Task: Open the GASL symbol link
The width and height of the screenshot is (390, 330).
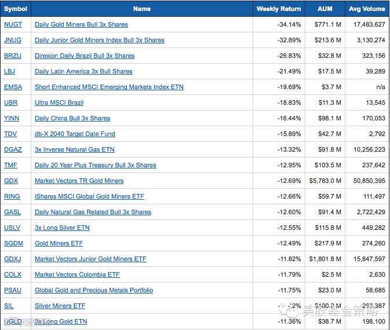Action: [x=12, y=212]
